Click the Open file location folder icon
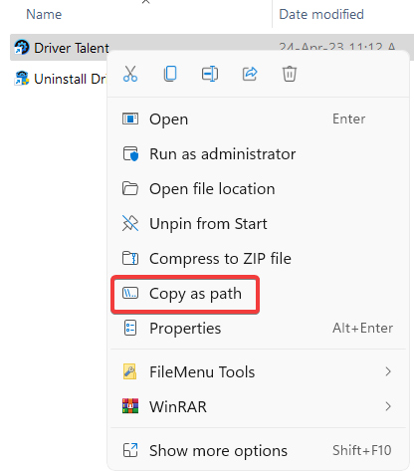The height and width of the screenshot is (472, 414). [x=130, y=188]
